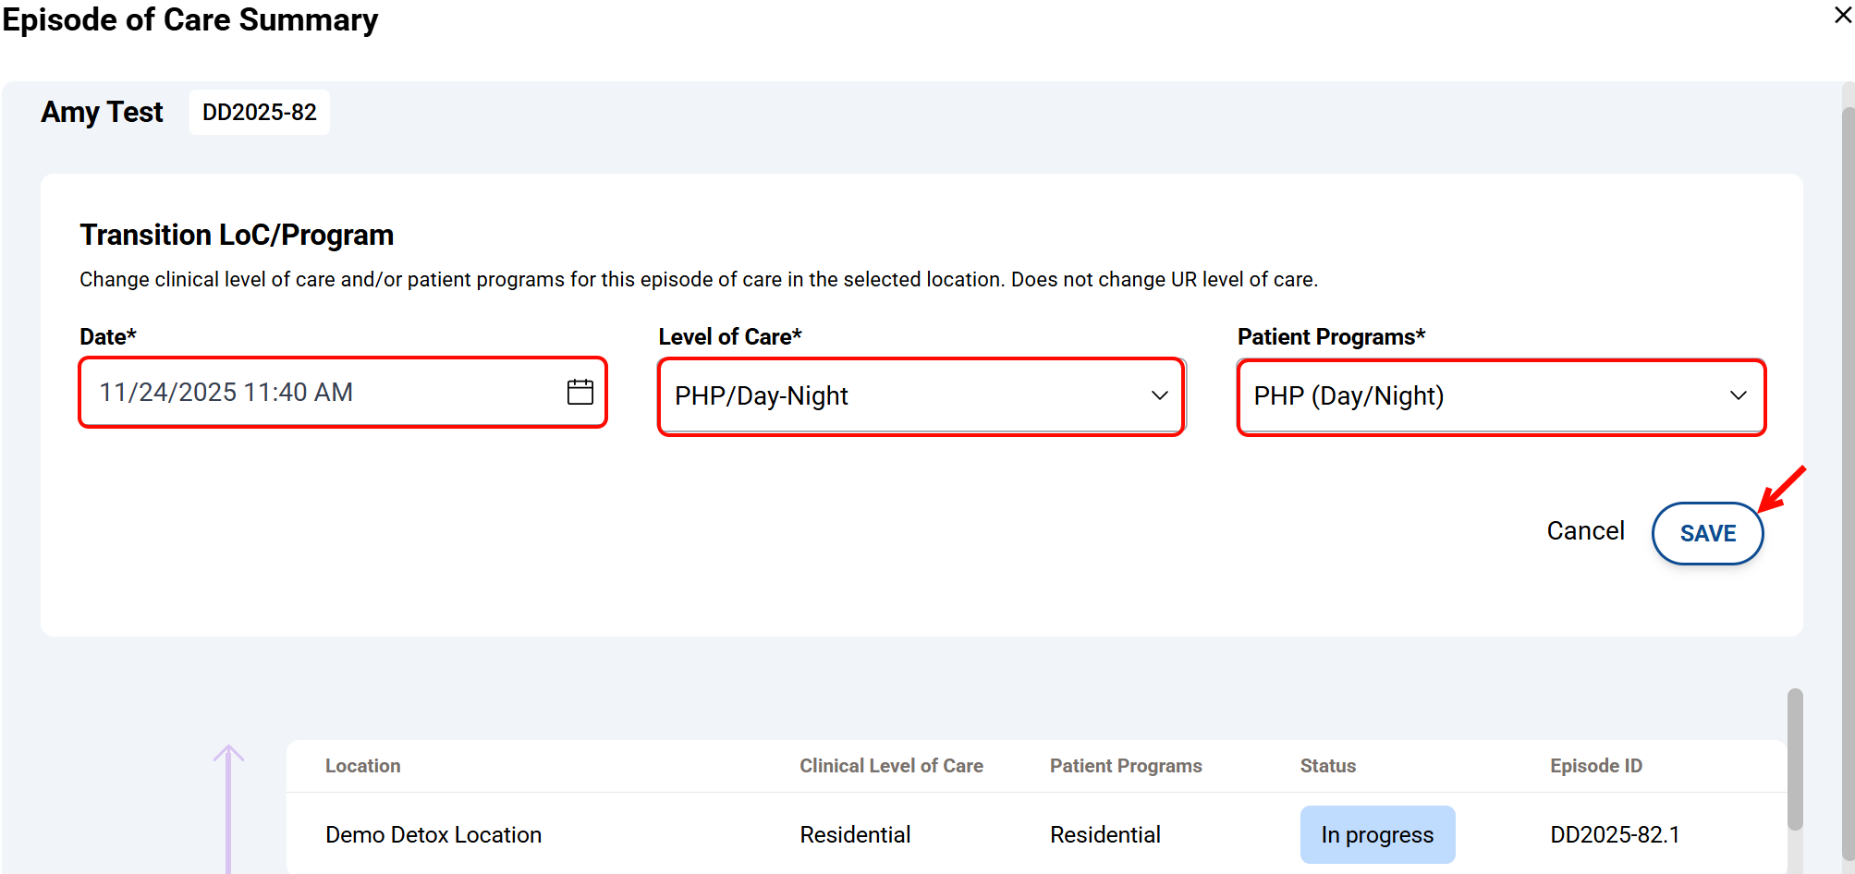Click the episode list inner scrollbar

1794,758
